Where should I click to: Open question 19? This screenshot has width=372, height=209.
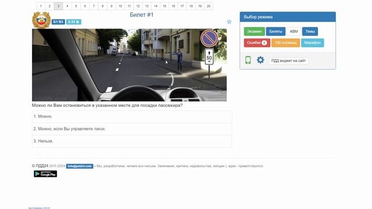pyautogui.click(x=200, y=6)
